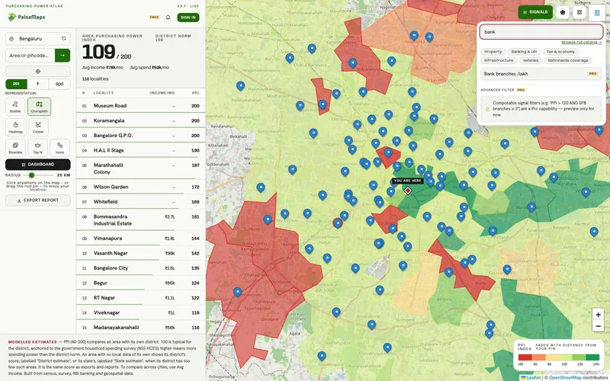
Task: Click the locate-me crosshair button
Action: (37, 72)
